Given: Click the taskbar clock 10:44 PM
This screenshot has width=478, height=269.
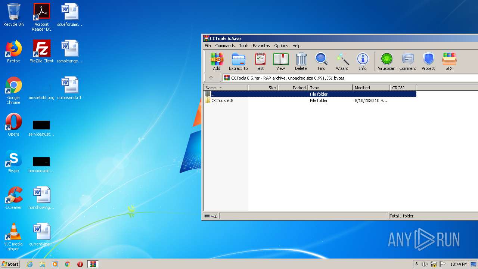Looking at the screenshot, I should pos(459,264).
